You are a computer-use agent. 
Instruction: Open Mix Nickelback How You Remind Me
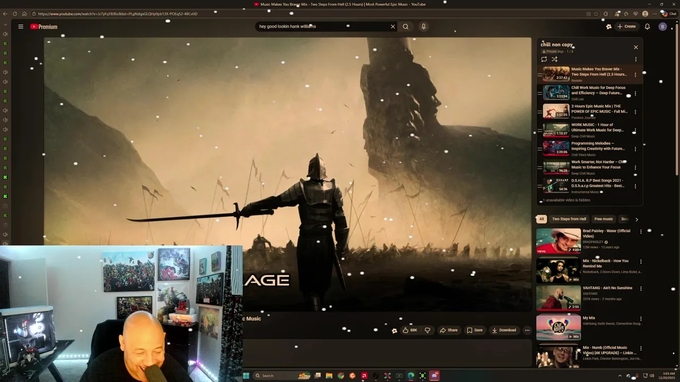click(x=558, y=271)
